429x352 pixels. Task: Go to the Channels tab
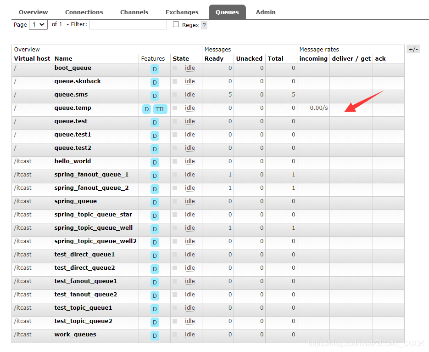(134, 12)
